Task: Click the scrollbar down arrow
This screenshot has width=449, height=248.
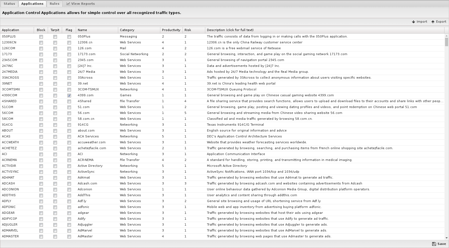Action: point(446,237)
